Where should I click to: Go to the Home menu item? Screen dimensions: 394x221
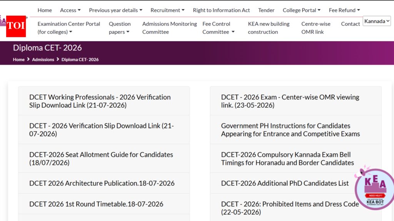tap(45, 10)
